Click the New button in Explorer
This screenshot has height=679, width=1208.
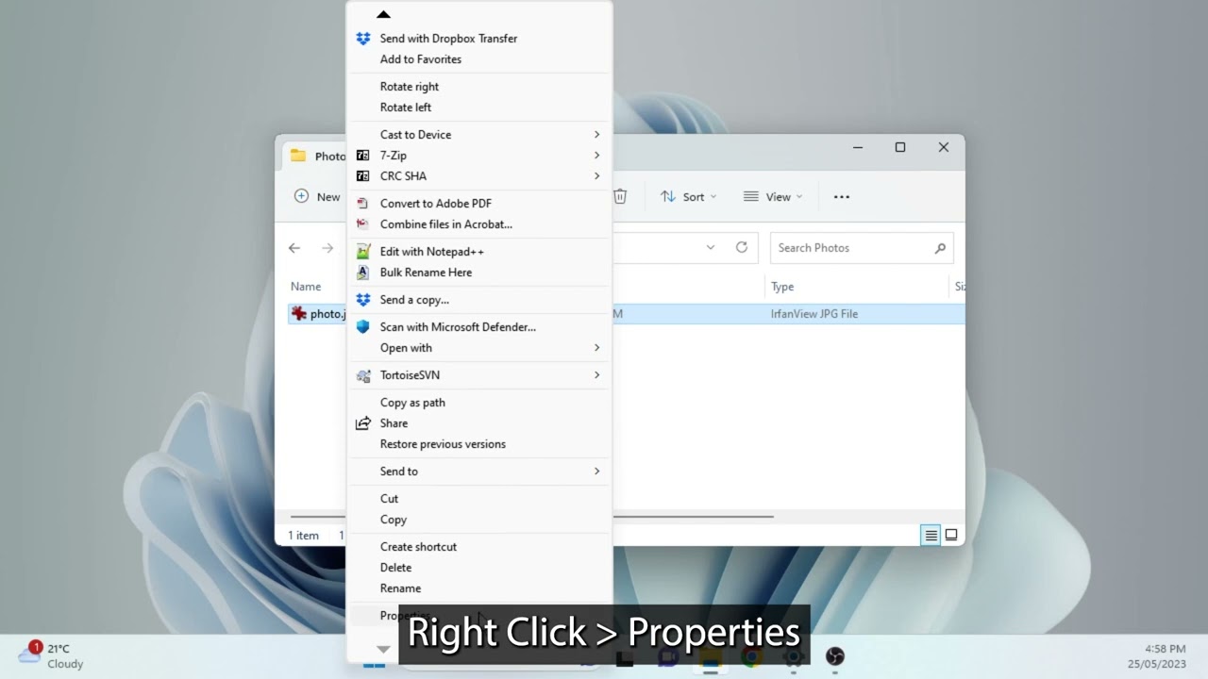317,196
